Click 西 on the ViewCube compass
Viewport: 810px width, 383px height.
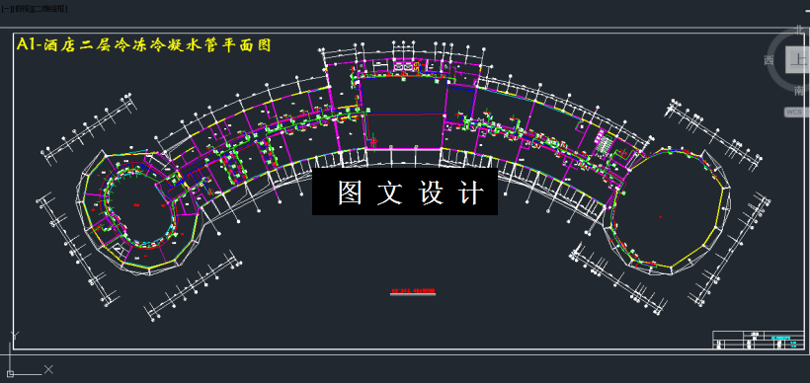point(769,60)
